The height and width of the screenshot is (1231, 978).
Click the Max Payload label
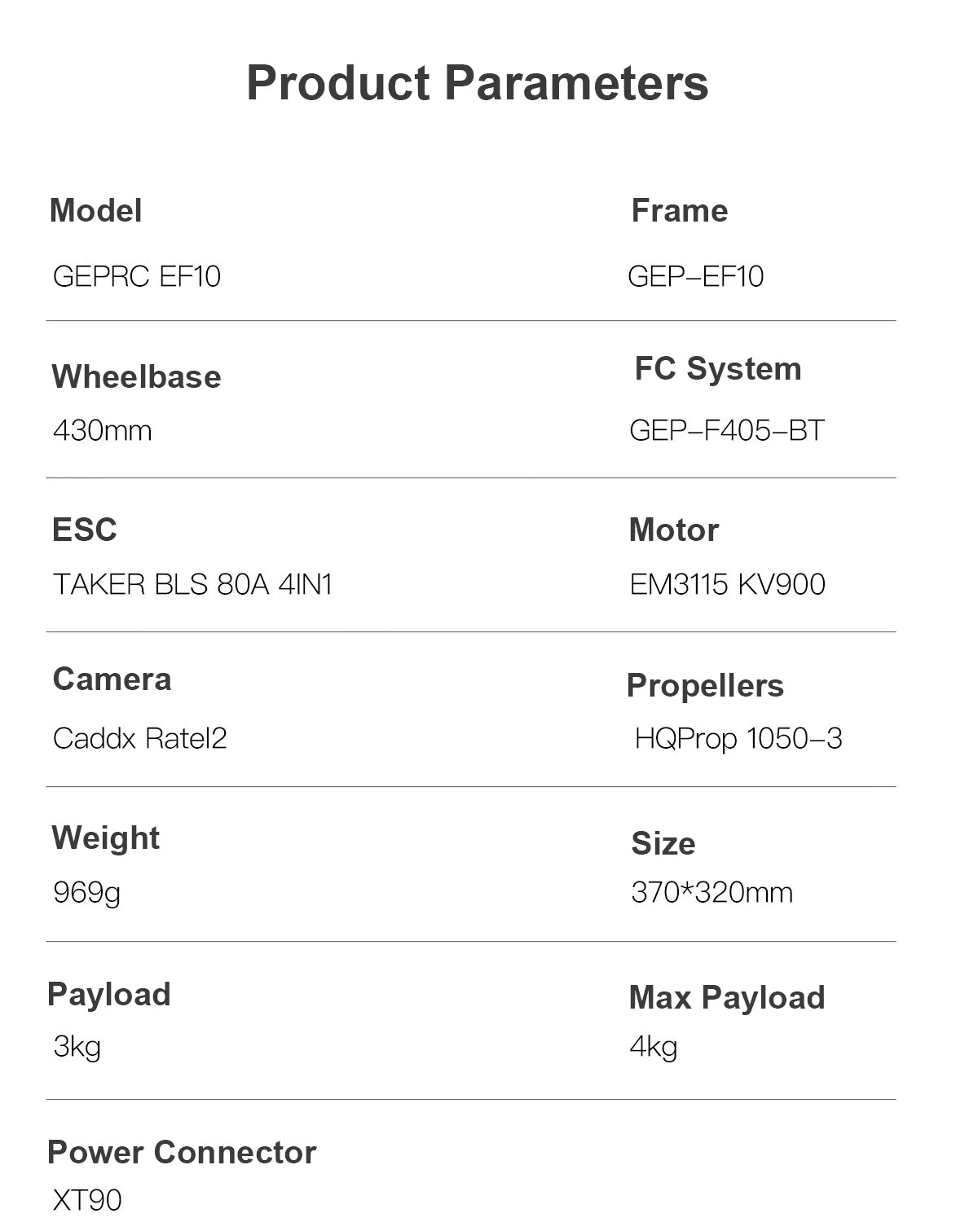tap(726, 998)
